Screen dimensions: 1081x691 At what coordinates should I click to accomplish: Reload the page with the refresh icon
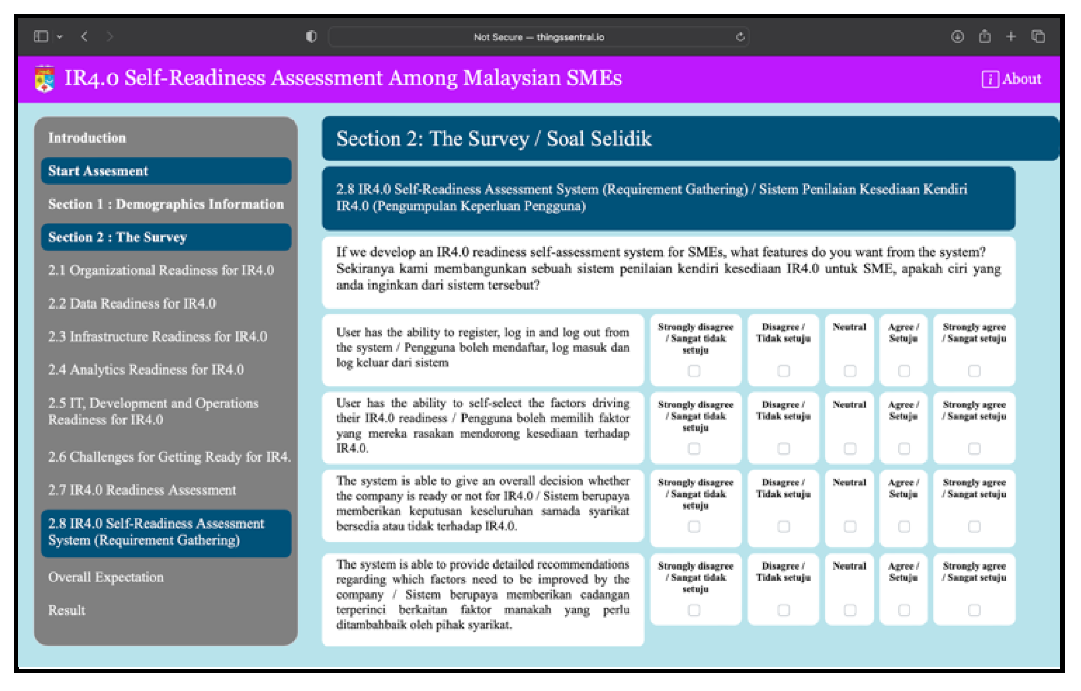coord(740,37)
